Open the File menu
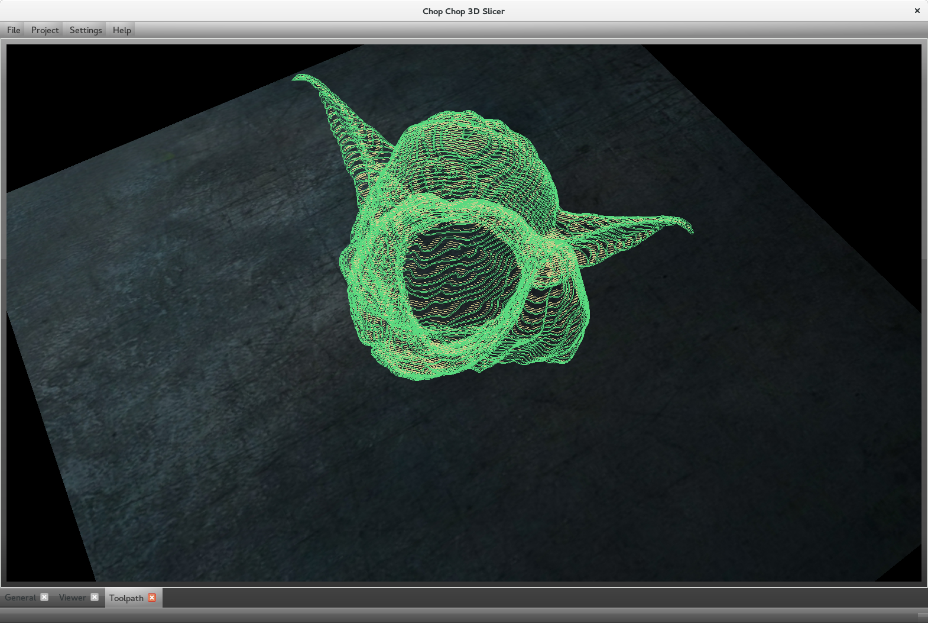Screen dimensions: 928x623 14,30
